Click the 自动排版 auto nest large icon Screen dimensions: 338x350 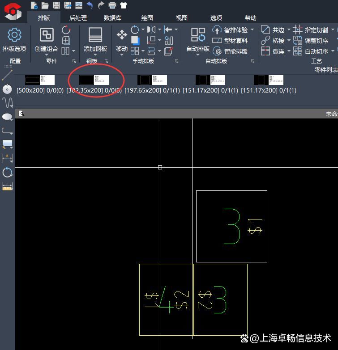click(198, 35)
